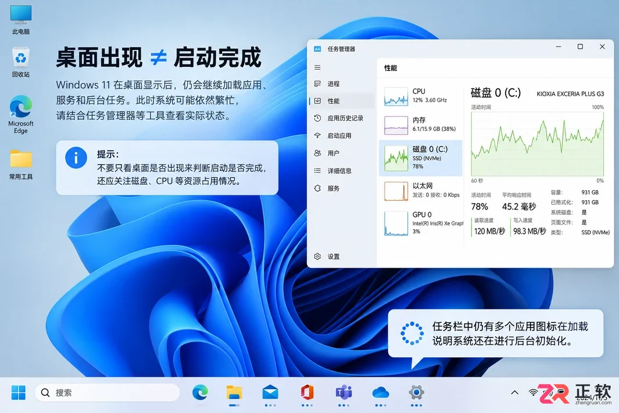This screenshot has height=413, width=619.
Task: Select the GPU 0 graph thumbnail
Action: (x=396, y=223)
